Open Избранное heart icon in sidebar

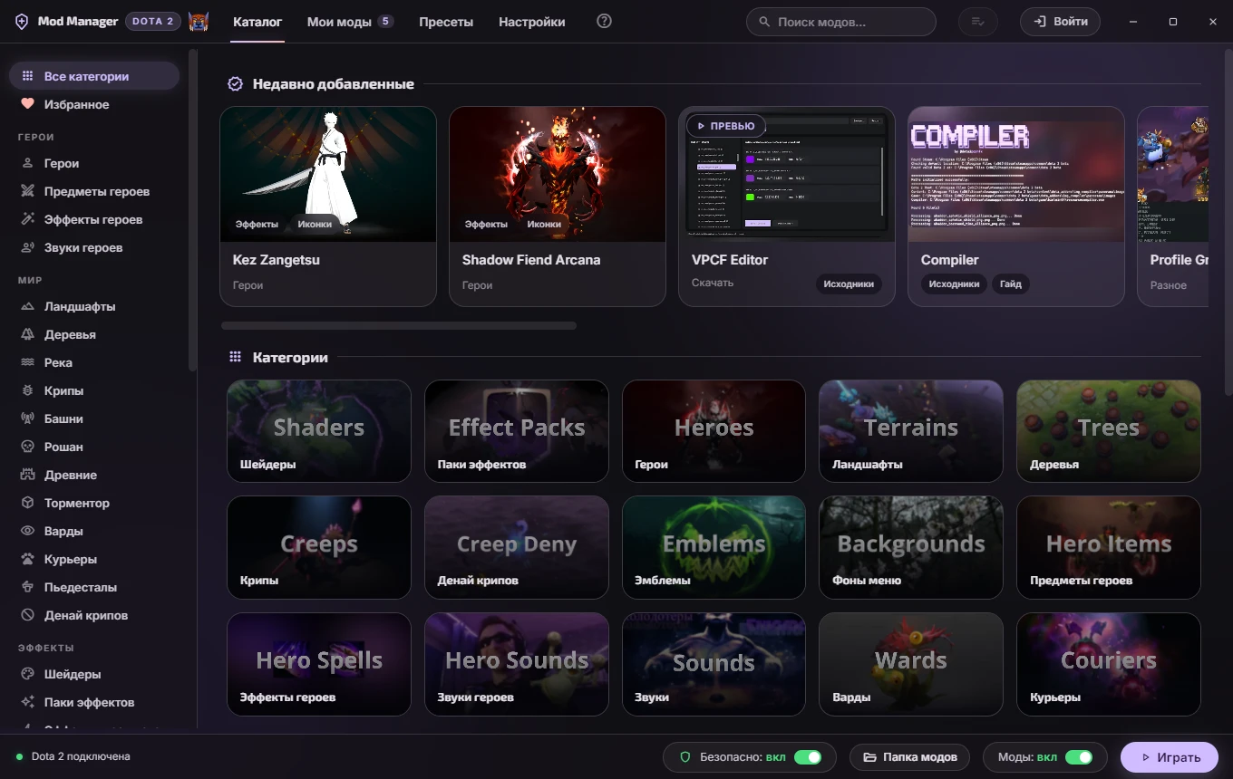pyautogui.click(x=27, y=104)
